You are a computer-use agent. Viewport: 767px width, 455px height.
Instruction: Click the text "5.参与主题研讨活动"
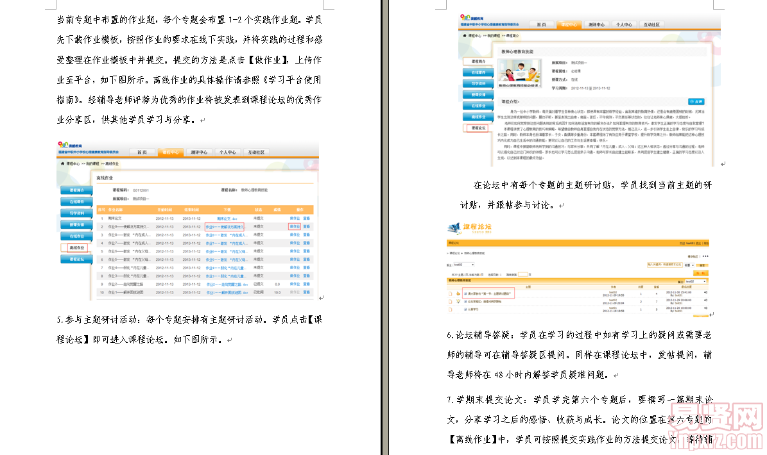click(97, 320)
